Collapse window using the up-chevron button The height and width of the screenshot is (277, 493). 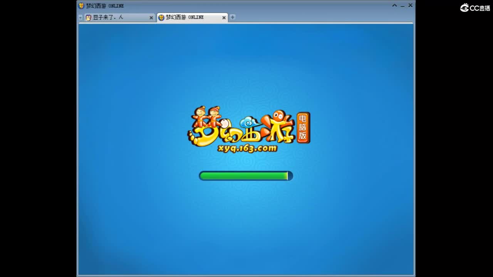pos(394,5)
